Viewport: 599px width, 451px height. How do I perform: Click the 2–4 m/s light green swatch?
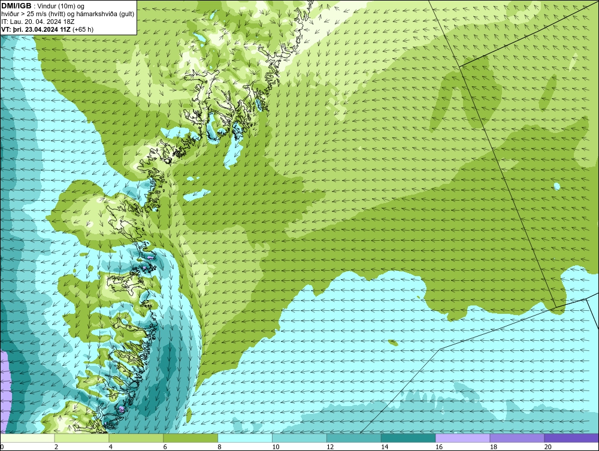(x=81, y=438)
